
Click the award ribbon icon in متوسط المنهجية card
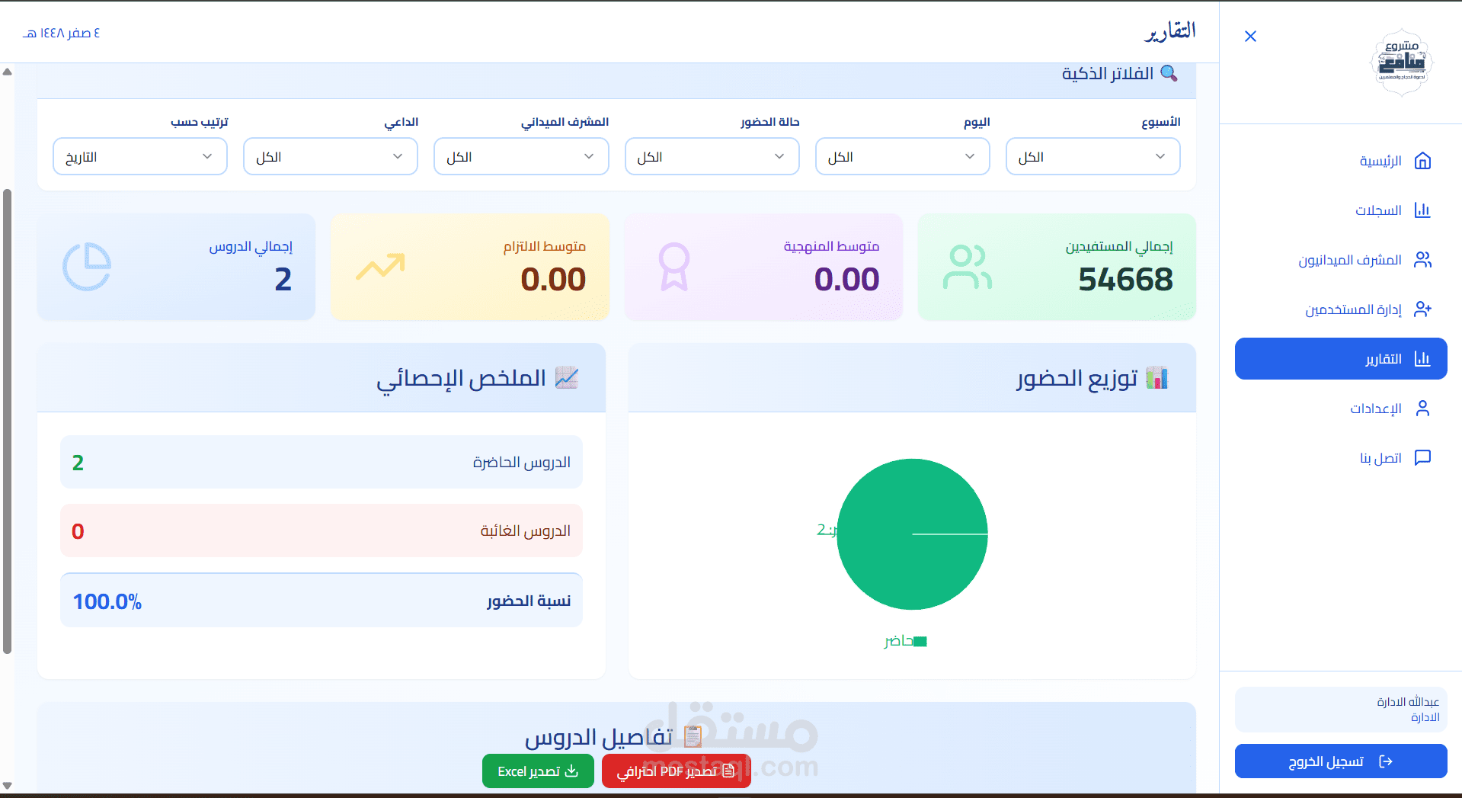(x=674, y=267)
